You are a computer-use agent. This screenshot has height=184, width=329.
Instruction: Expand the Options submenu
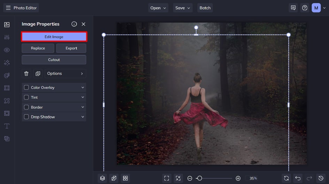65,74
